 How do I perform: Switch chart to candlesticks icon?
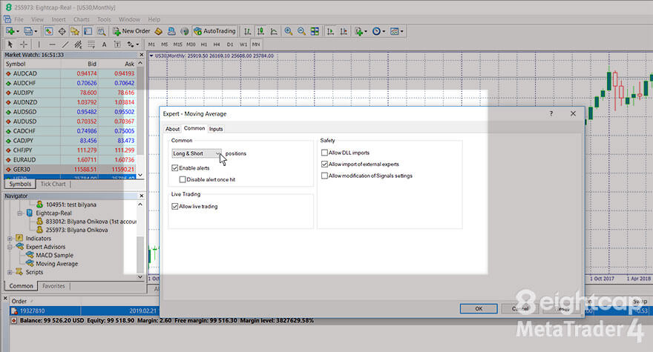click(260, 31)
